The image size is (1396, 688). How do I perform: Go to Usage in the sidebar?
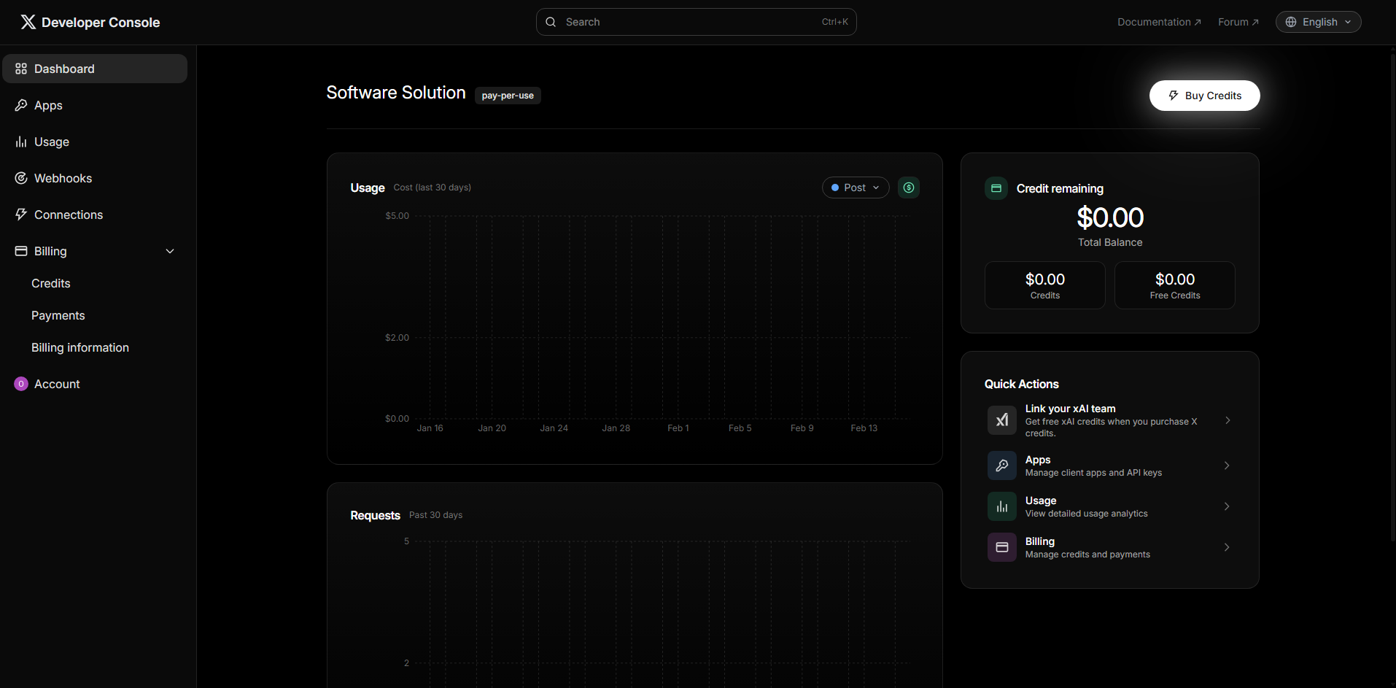coord(52,142)
